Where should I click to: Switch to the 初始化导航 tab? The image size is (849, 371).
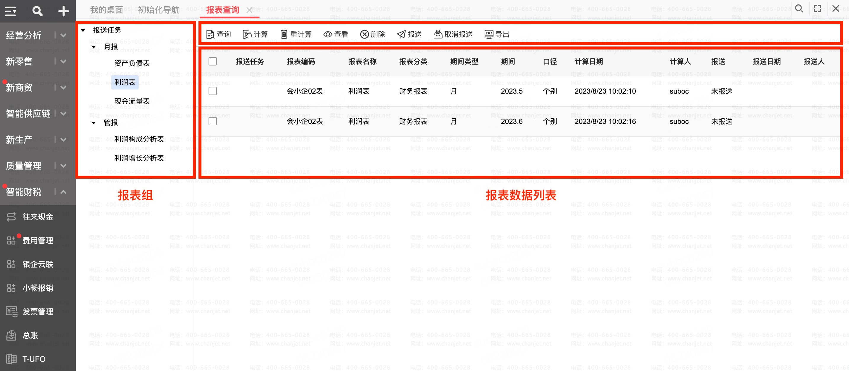pyautogui.click(x=158, y=10)
